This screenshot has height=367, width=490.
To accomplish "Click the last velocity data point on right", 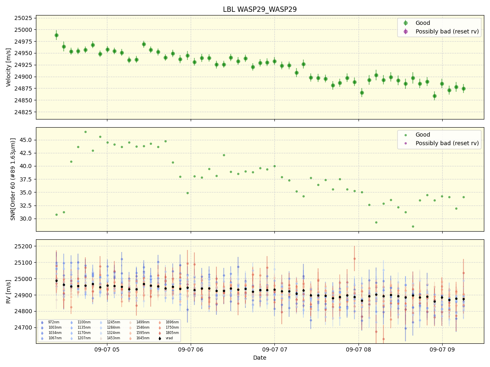I will 463,88.
